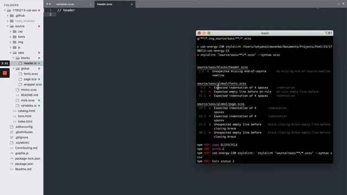347x195 pixels.
Task: Expand the node_modules folder
Action: coord(8,21)
